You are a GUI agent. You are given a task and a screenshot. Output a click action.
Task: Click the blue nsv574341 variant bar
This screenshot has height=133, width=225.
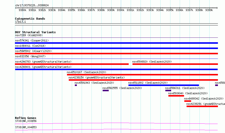pyautogui.click(x=116, y=43)
